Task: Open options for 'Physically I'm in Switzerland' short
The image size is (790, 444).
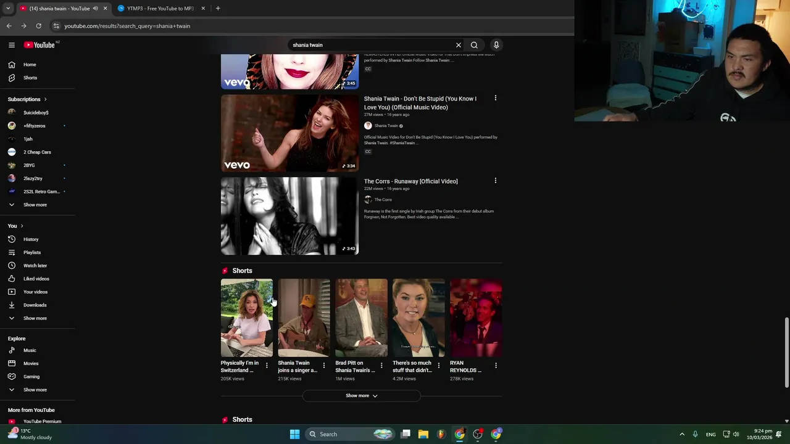Action: point(267,366)
